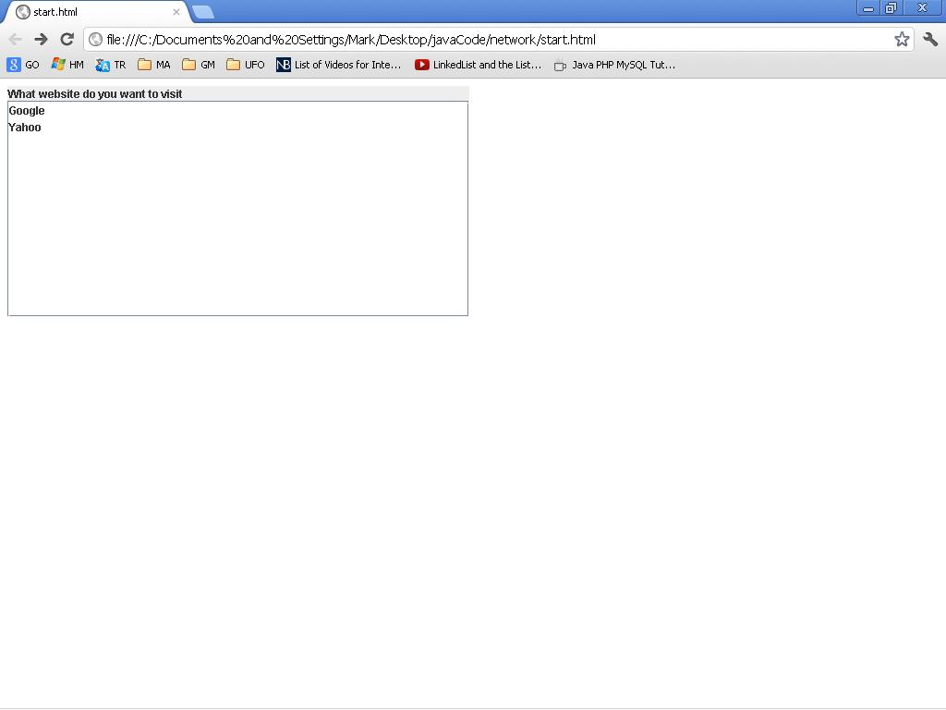Open the Google "GO" bookmark
The image size is (946, 710).
pos(23,65)
